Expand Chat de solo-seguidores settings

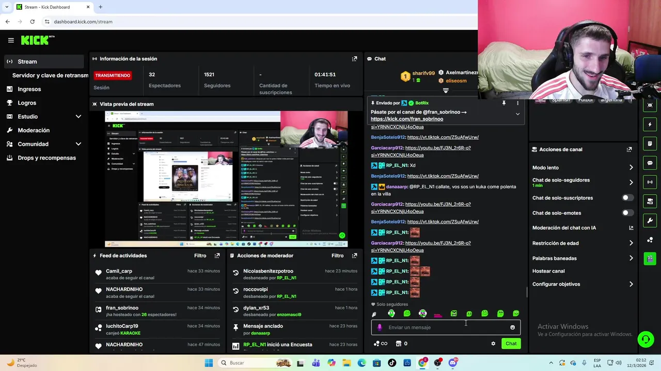click(631, 182)
